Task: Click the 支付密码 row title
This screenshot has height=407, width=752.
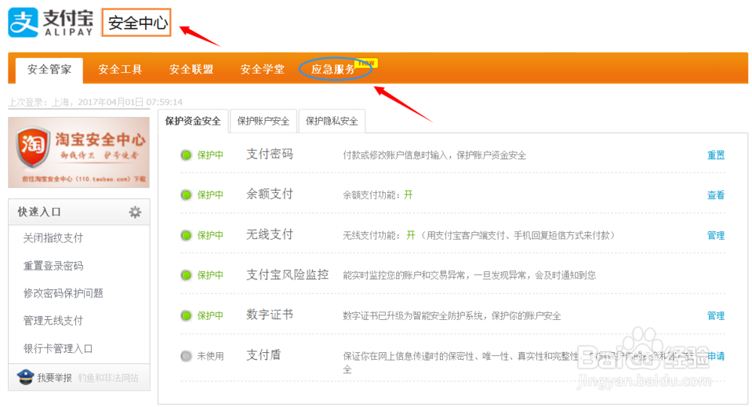Action: click(x=269, y=154)
